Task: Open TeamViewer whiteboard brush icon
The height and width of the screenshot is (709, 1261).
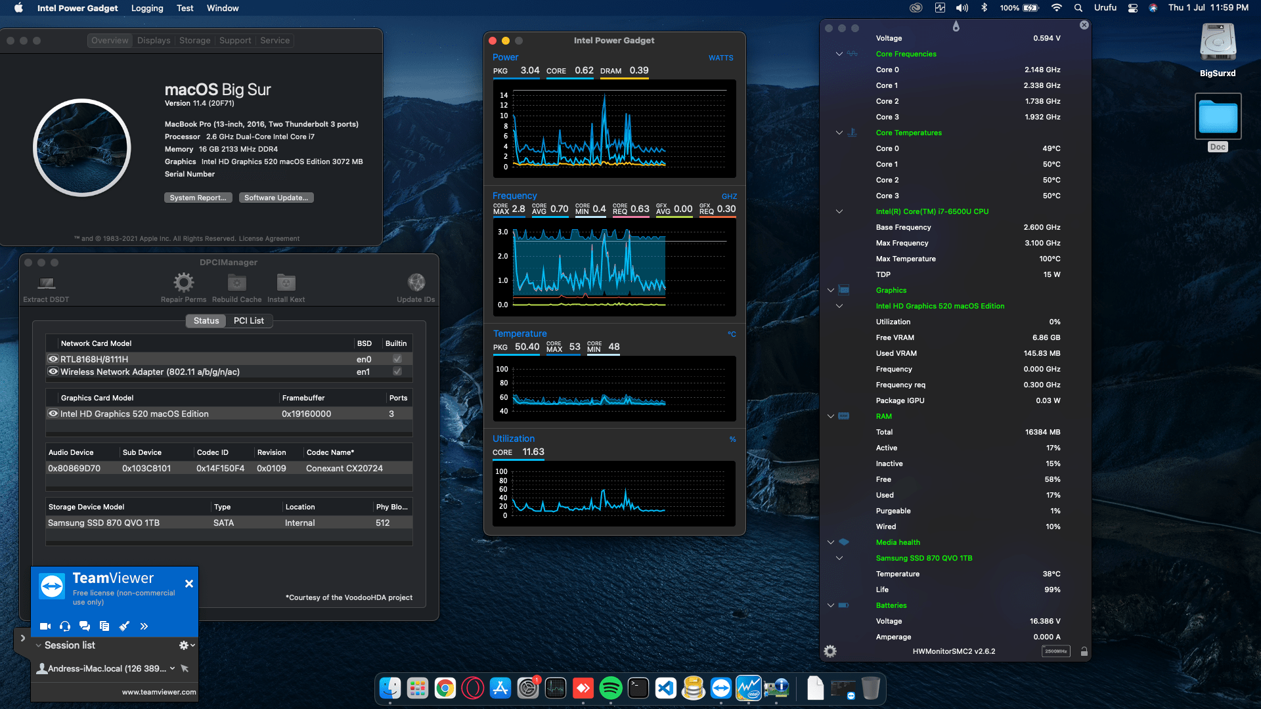Action: [x=124, y=626]
